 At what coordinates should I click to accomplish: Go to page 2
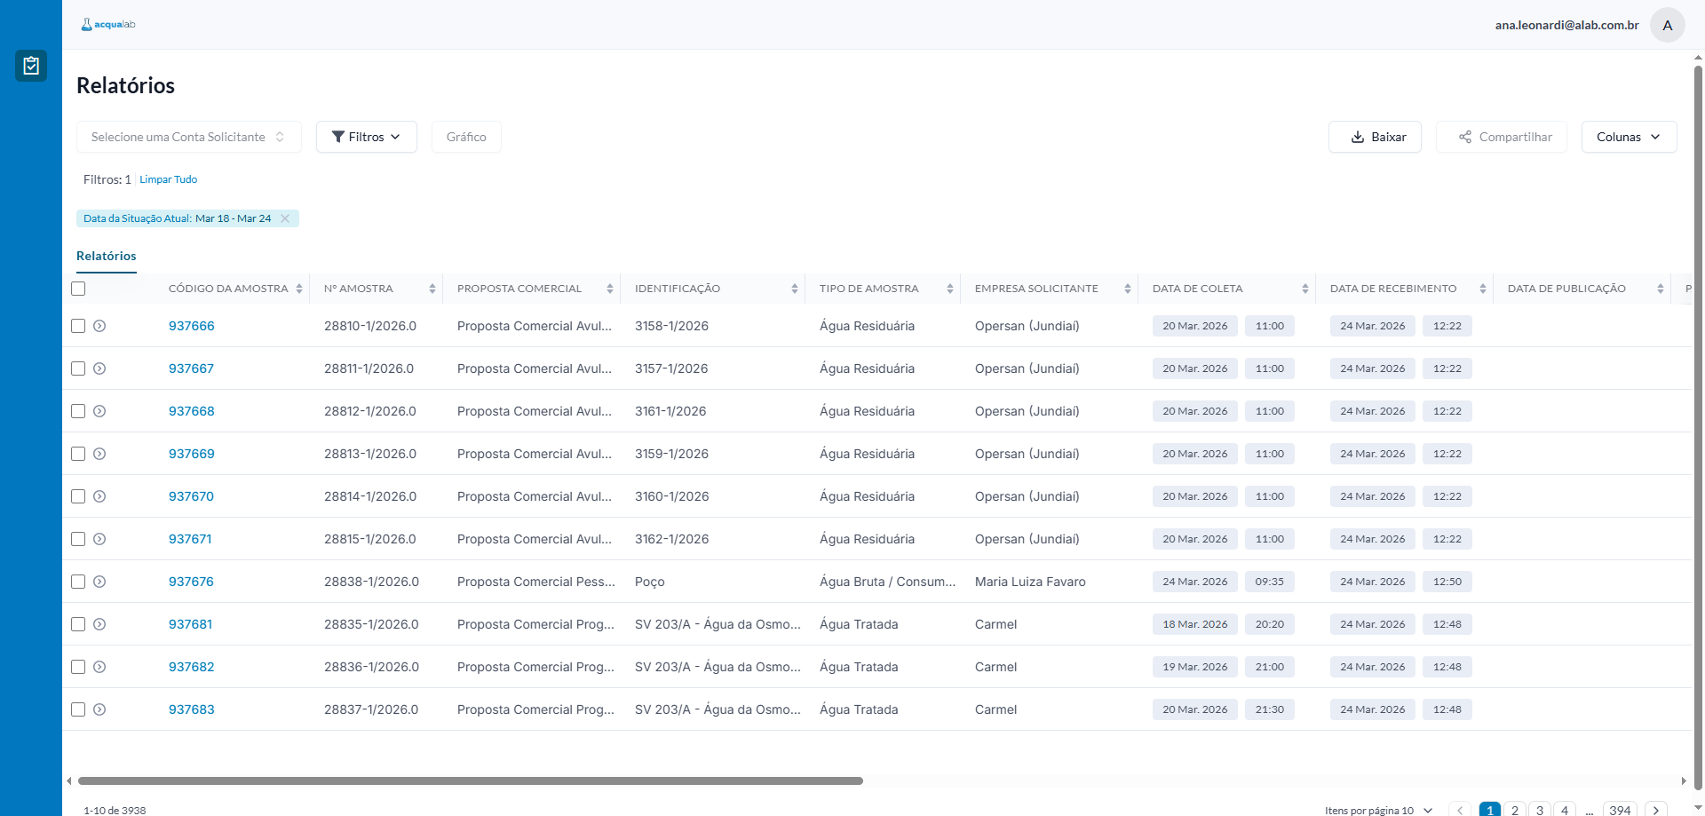tap(1515, 810)
